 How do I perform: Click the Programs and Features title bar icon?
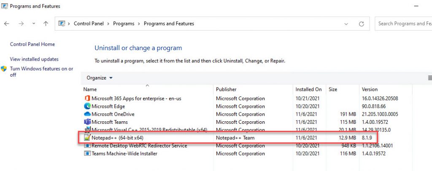click(x=5, y=6)
